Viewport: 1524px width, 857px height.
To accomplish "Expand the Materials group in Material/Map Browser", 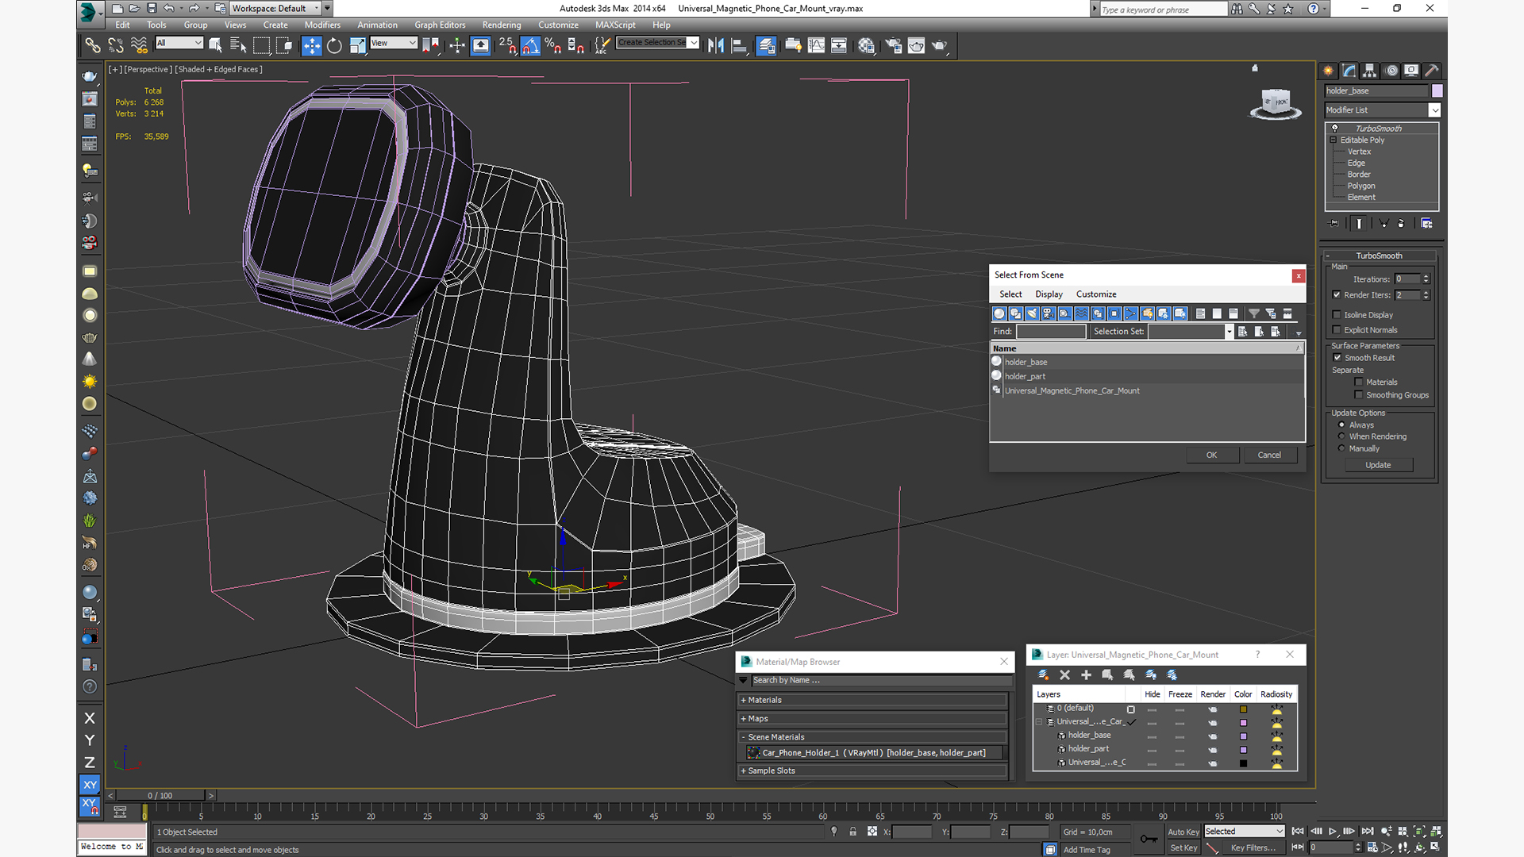I will click(873, 700).
